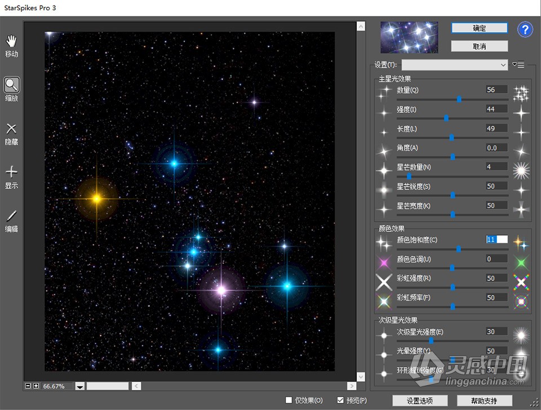Open the 设置(T) presets dropdown
The width and height of the screenshot is (541, 410).
coord(504,64)
